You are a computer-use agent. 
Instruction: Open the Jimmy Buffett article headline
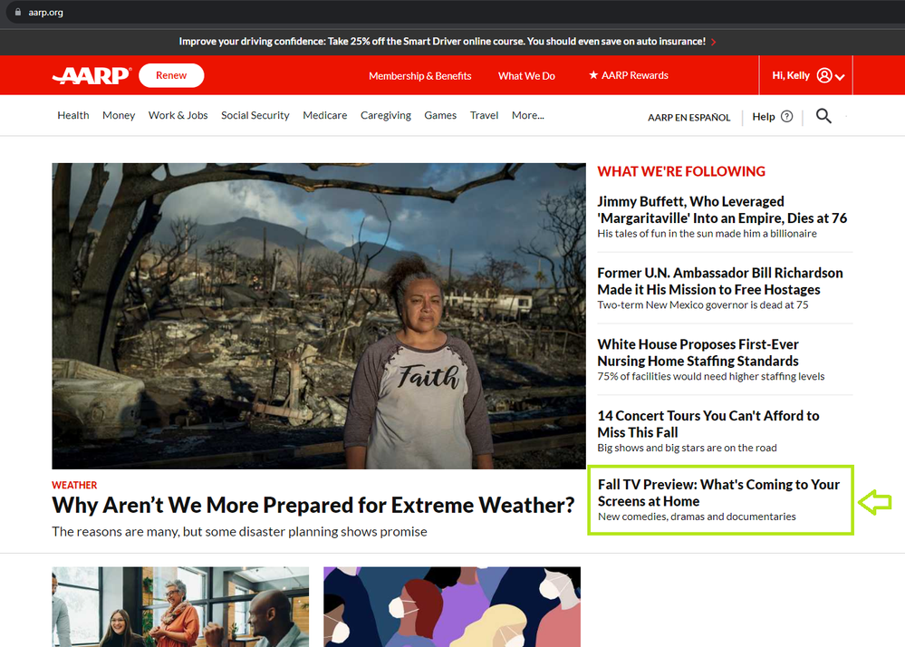pos(721,209)
